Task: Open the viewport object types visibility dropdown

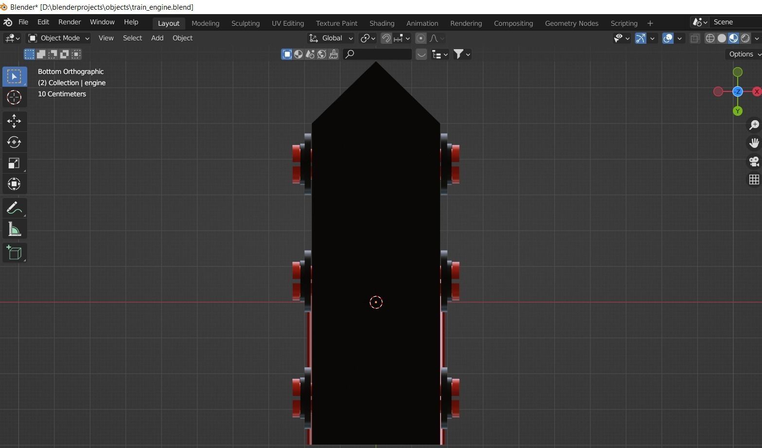Action: click(622, 38)
